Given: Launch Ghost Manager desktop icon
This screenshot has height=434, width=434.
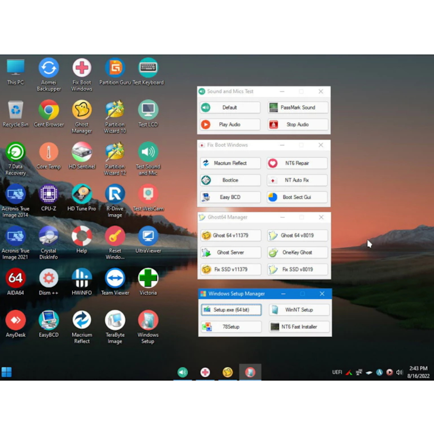Looking at the screenshot, I should [x=82, y=116].
